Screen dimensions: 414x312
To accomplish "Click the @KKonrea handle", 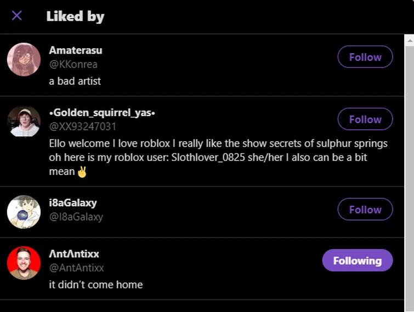I will [73, 65].
